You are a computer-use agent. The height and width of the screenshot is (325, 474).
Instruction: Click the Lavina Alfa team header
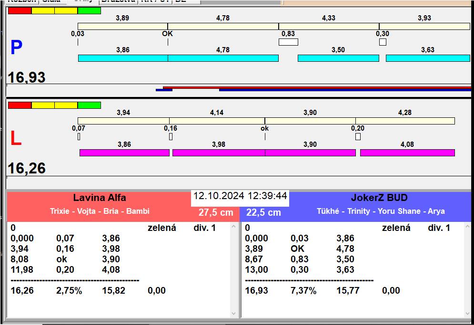(x=99, y=198)
